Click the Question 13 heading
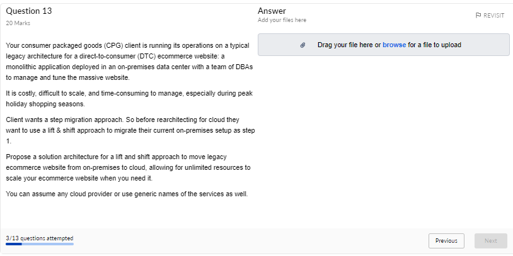This screenshot has width=513, height=256. click(29, 11)
